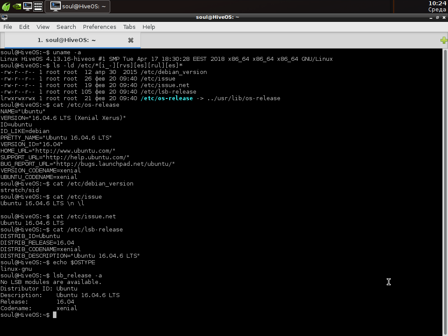Click the final prompt with cursor
This screenshot has width=448, height=336.
coord(28,315)
